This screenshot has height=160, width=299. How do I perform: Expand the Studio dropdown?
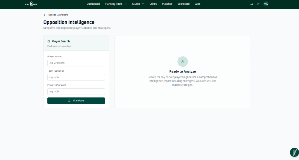coord(138,4)
